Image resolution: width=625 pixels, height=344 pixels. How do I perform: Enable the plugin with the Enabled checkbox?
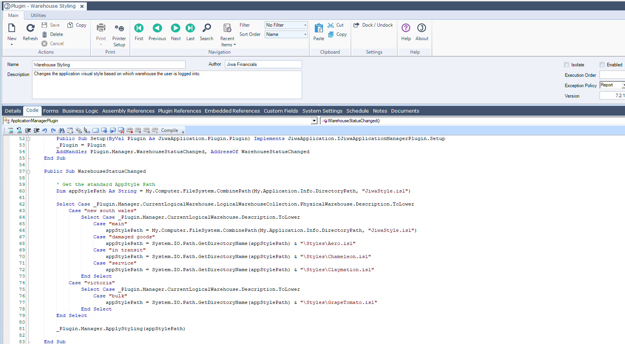[602, 65]
